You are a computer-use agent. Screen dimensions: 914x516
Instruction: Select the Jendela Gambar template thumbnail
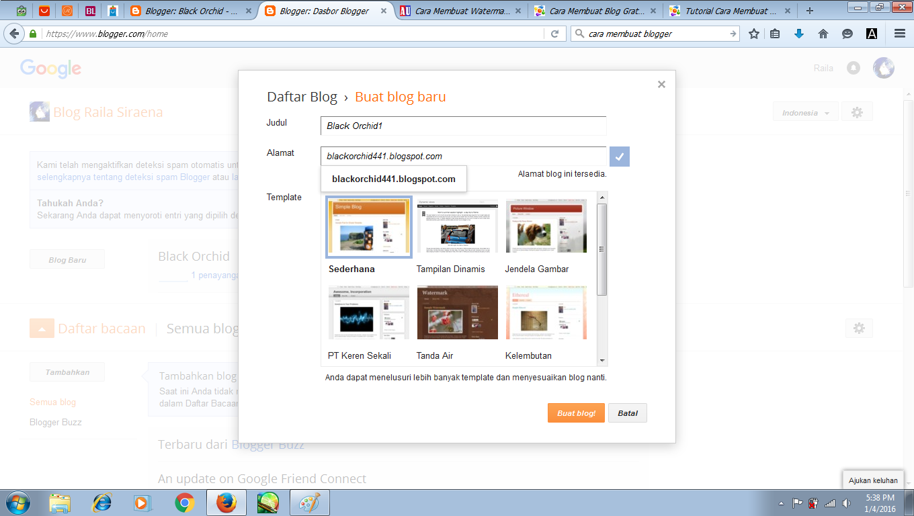(546, 226)
